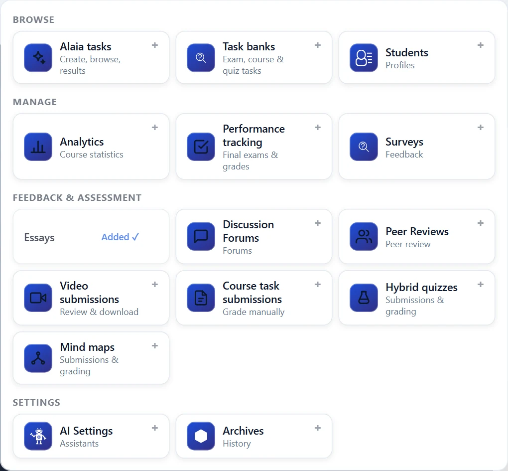Click the Hybrid quizzes flask icon
This screenshot has width=508, height=471.
click(364, 298)
